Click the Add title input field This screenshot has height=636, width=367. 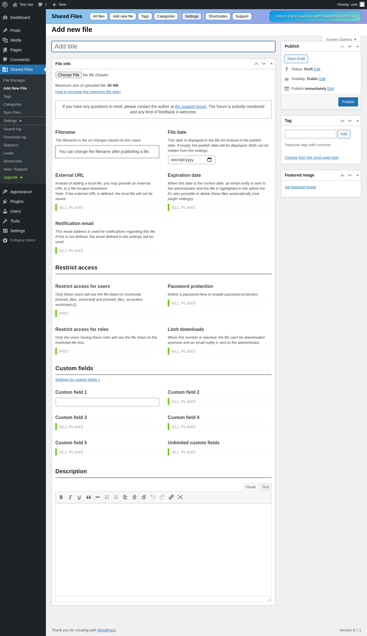click(163, 46)
